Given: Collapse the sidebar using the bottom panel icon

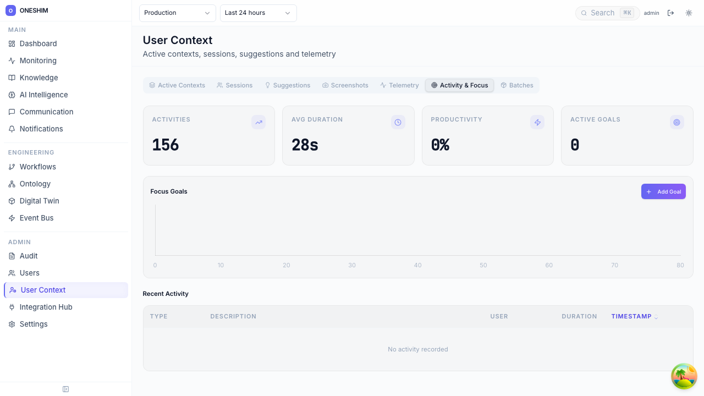Looking at the screenshot, I should [66, 389].
